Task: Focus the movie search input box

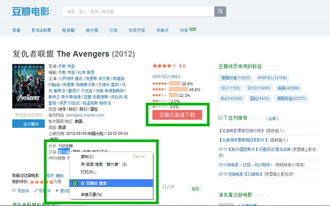Action: [139, 11]
